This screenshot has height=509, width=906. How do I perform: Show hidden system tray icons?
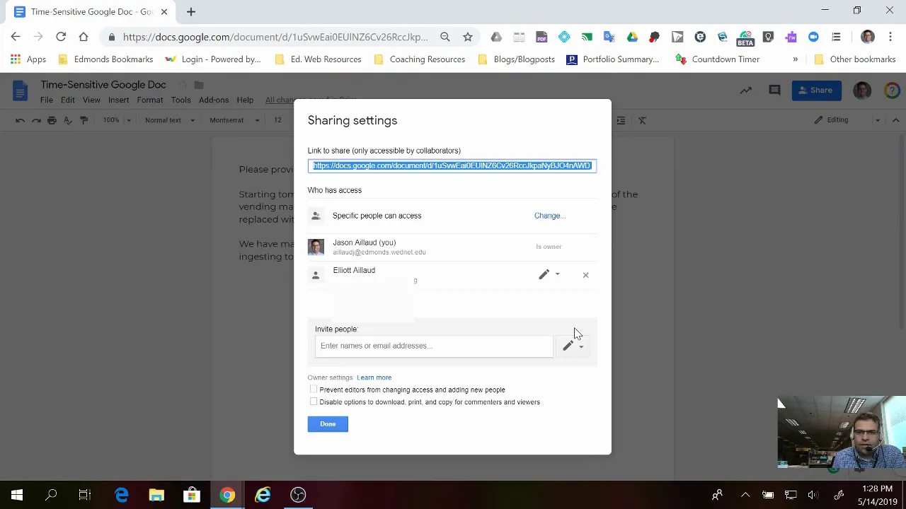pos(745,495)
